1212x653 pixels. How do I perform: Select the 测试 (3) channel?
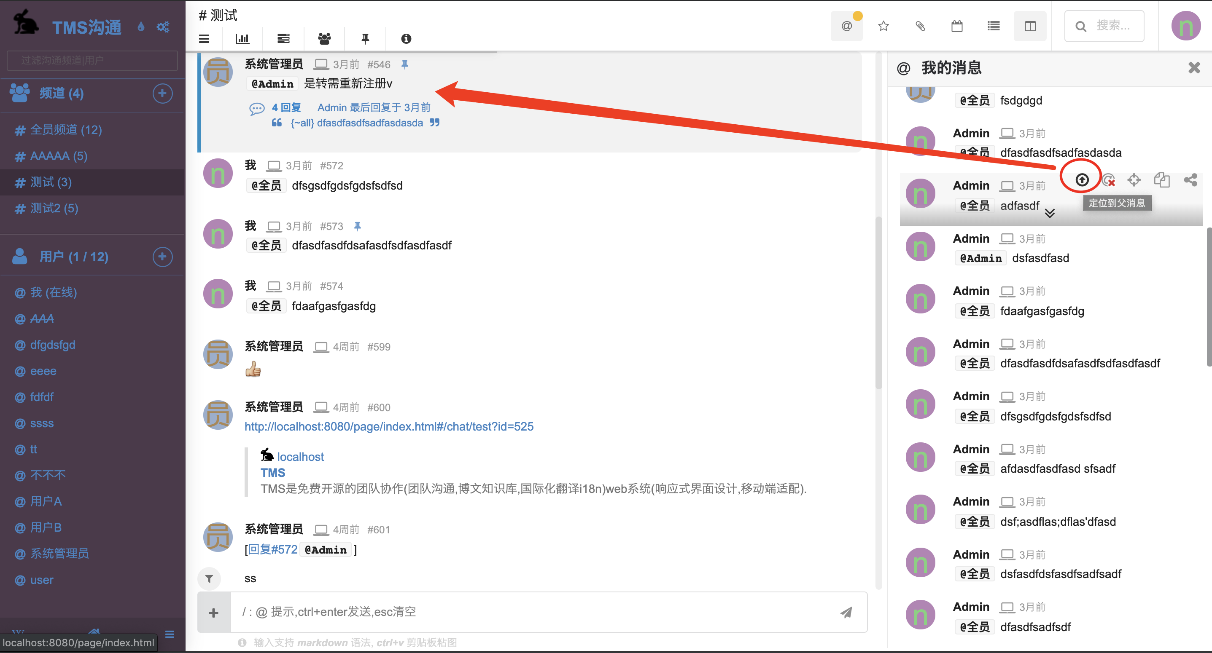92,182
